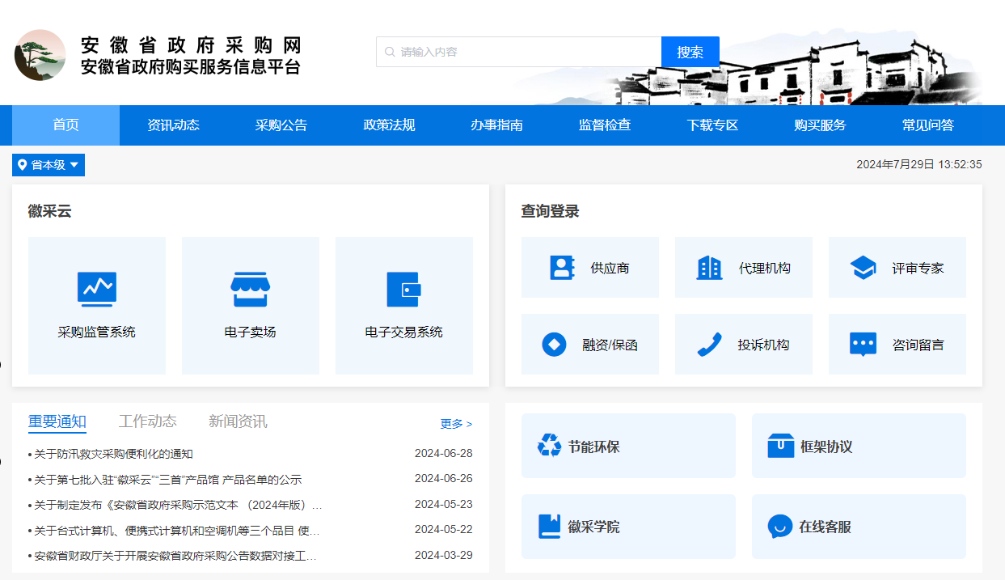This screenshot has height=580, width=1005.
Task: Open the 咨询留言 (consultation message) icon
Action: click(897, 344)
